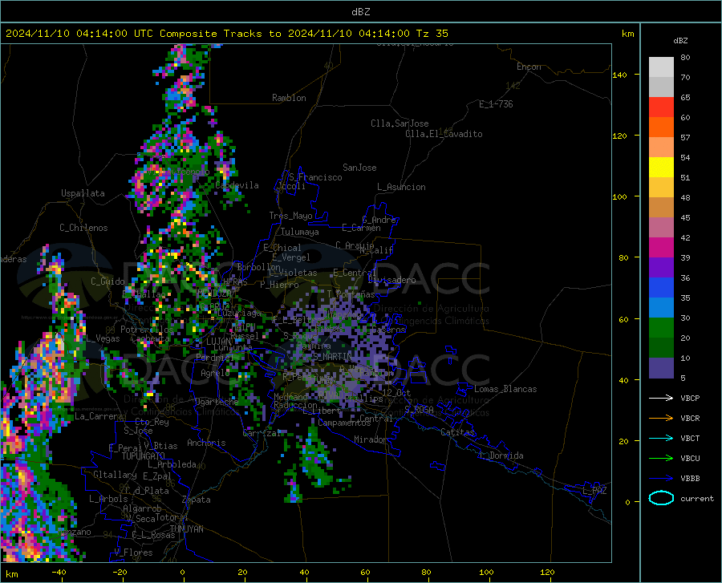722x583 pixels.
Task: Click the Tulumaya map label
Action: (300, 232)
